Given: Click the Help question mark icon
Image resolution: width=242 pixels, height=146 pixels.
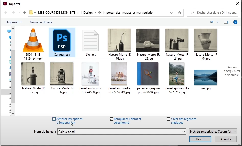Looking at the screenshot, I should (x=235, y=22).
